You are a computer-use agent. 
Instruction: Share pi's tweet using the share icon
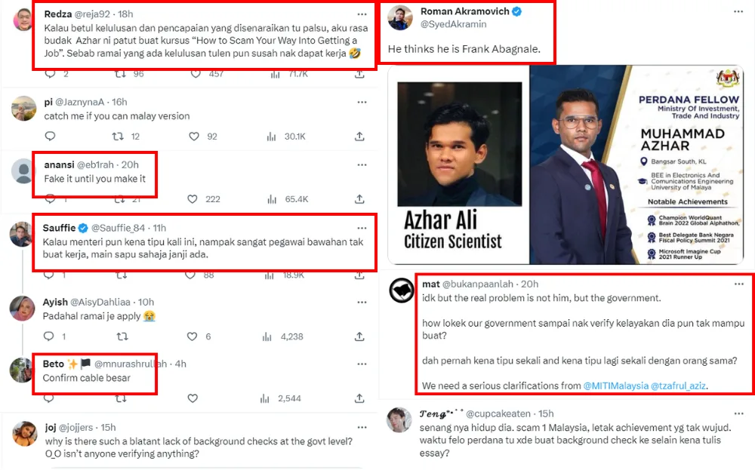(359, 137)
